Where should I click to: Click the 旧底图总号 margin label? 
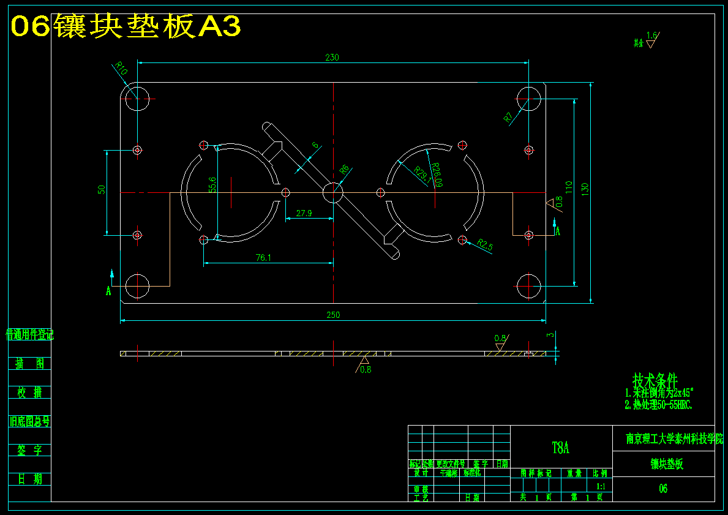click(30, 421)
